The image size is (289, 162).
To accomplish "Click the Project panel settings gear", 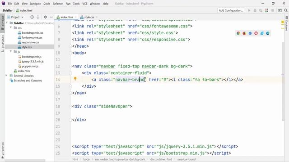I will pyautogui.click(x=45, y=17).
